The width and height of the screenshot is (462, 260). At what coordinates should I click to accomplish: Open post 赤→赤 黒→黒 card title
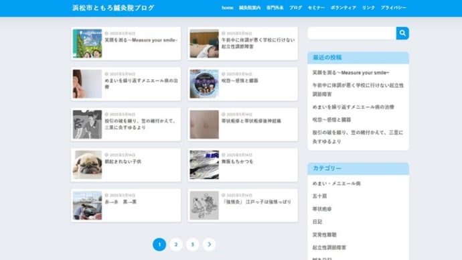(121, 202)
